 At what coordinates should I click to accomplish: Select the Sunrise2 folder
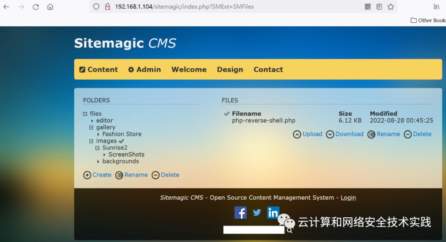115,148
